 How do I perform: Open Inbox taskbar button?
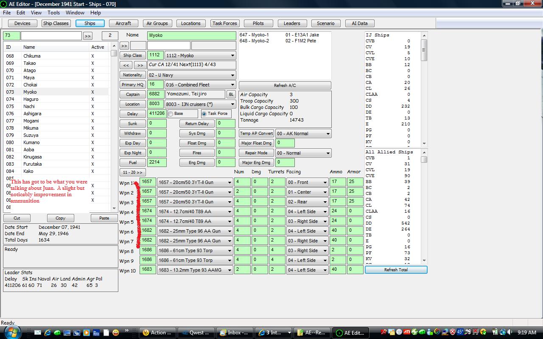coord(234,333)
